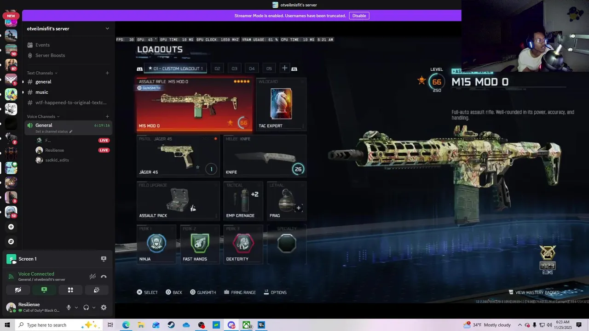The height and width of the screenshot is (331, 589).
Task: Click Set a channel status
Action: 53,131
